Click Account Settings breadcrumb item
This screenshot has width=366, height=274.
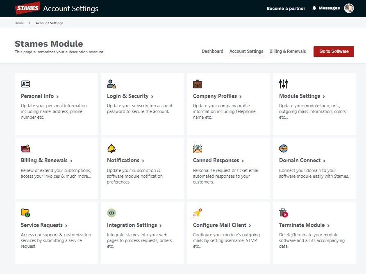point(49,23)
